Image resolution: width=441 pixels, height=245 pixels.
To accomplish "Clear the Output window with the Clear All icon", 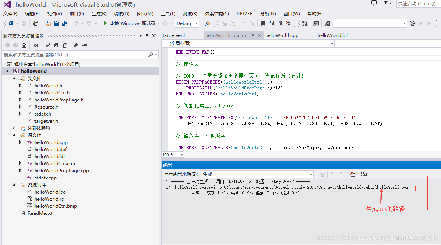I will (353, 174).
